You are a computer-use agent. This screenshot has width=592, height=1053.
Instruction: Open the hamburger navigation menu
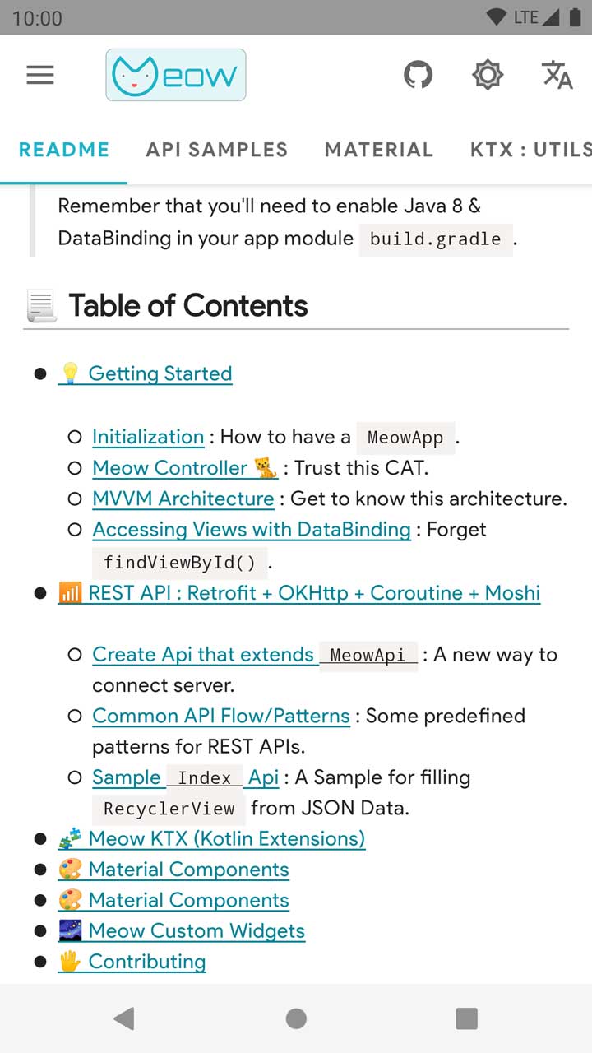pyautogui.click(x=40, y=76)
